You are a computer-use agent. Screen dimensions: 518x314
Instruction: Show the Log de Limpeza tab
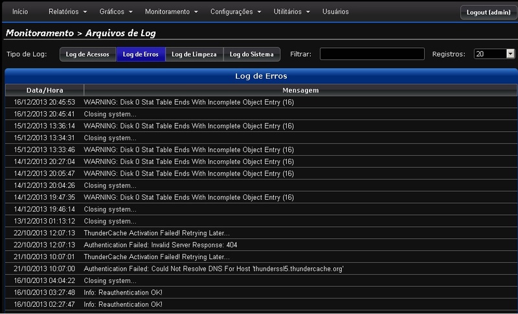point(194,54)
